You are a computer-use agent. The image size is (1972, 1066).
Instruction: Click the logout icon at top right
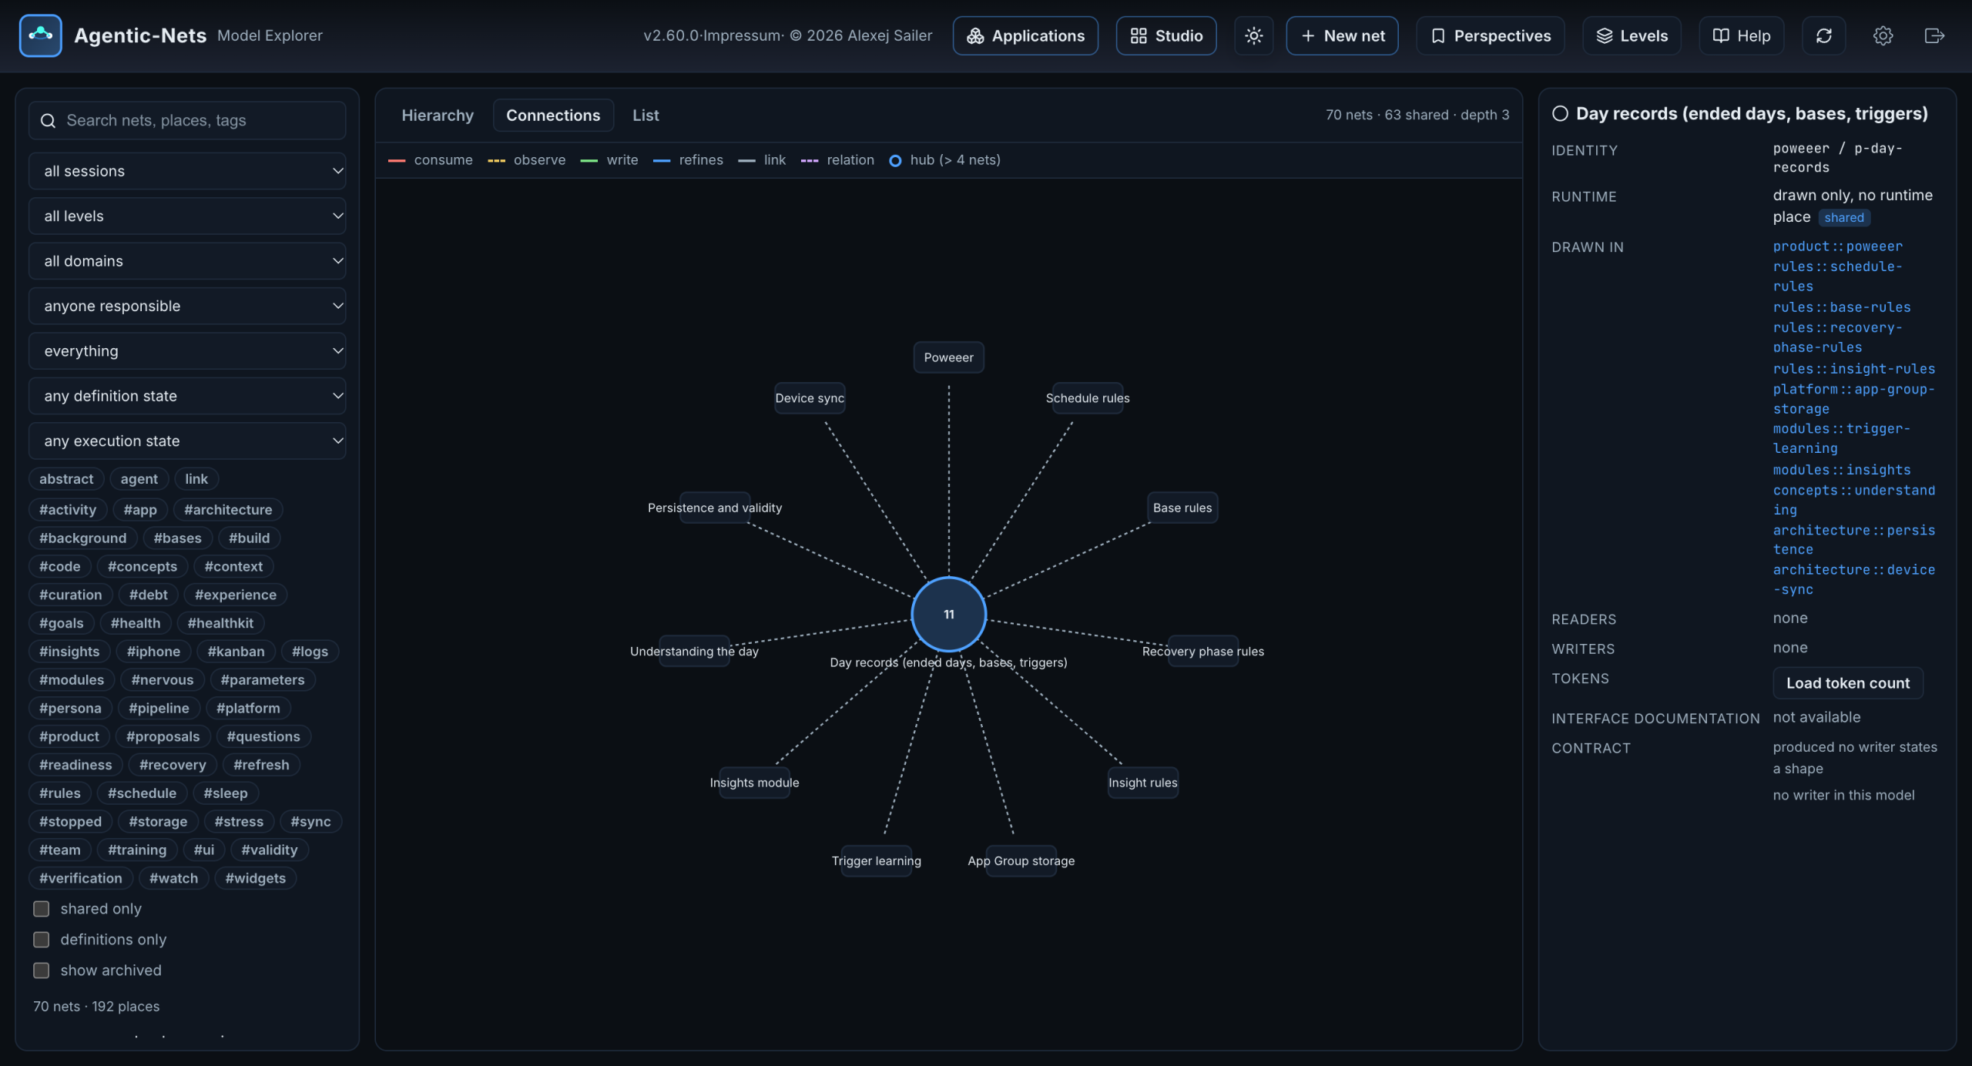coord(1934,35)
